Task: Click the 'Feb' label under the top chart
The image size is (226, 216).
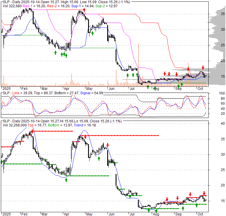Action: tap(24, 89)
